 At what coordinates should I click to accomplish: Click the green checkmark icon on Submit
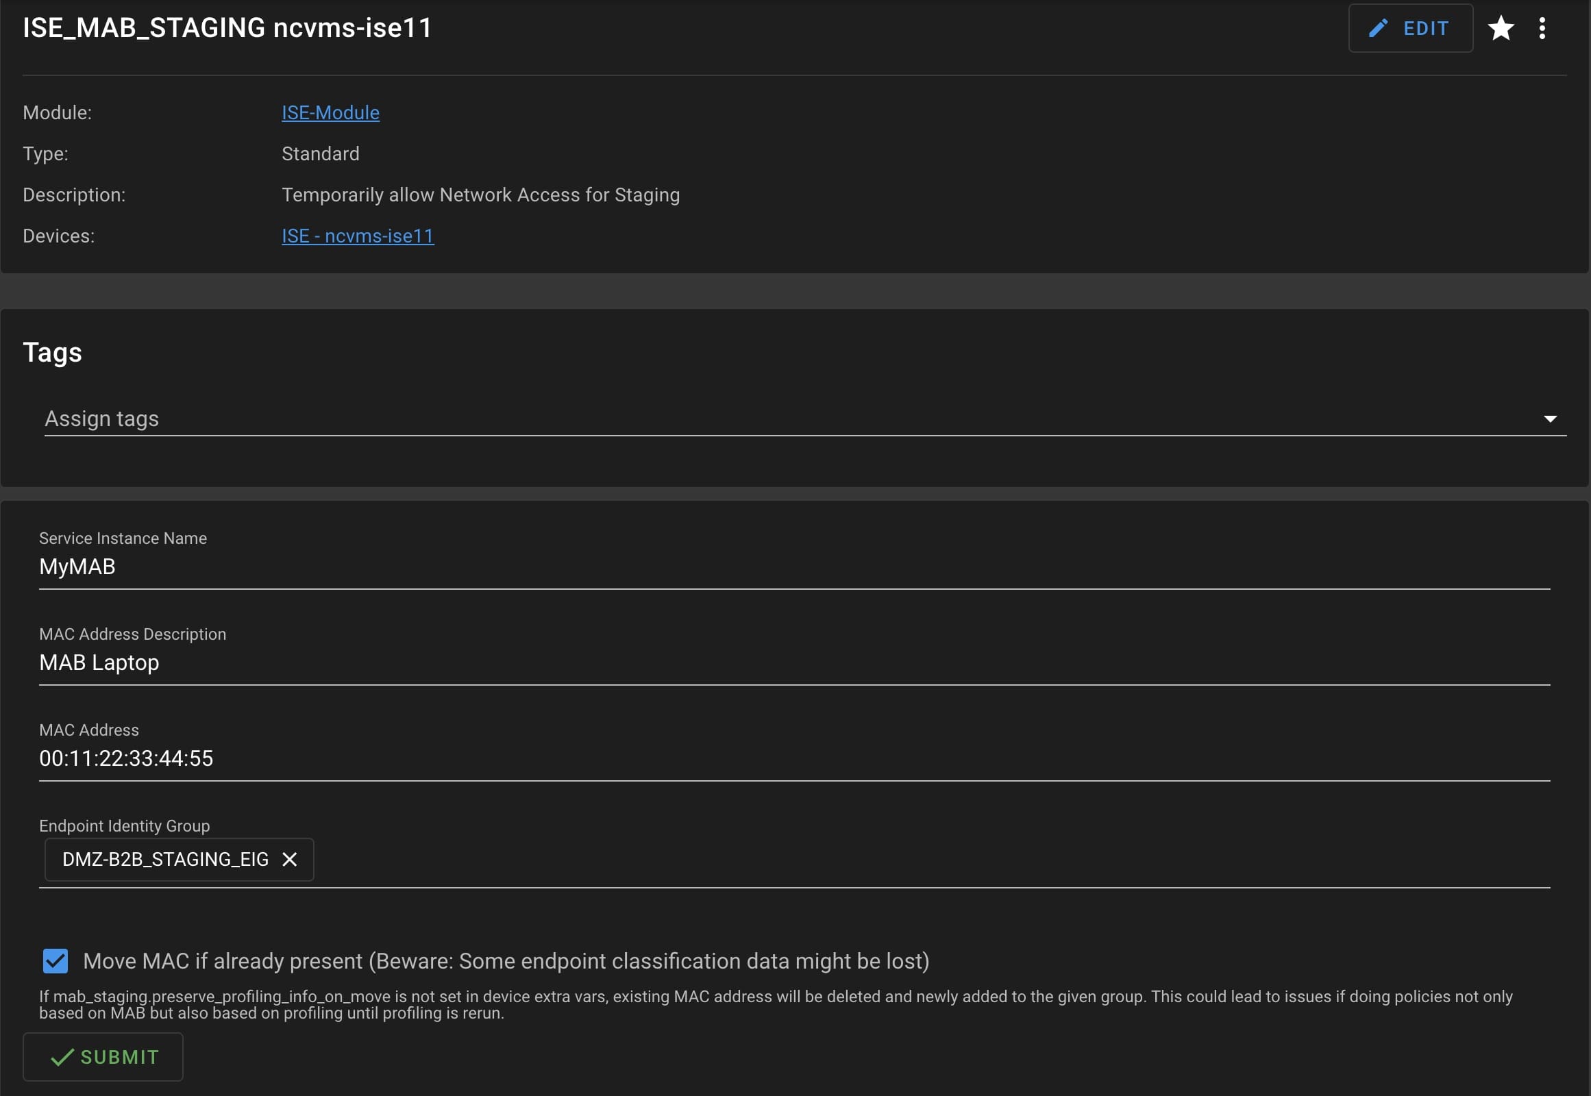point(62,1057)
